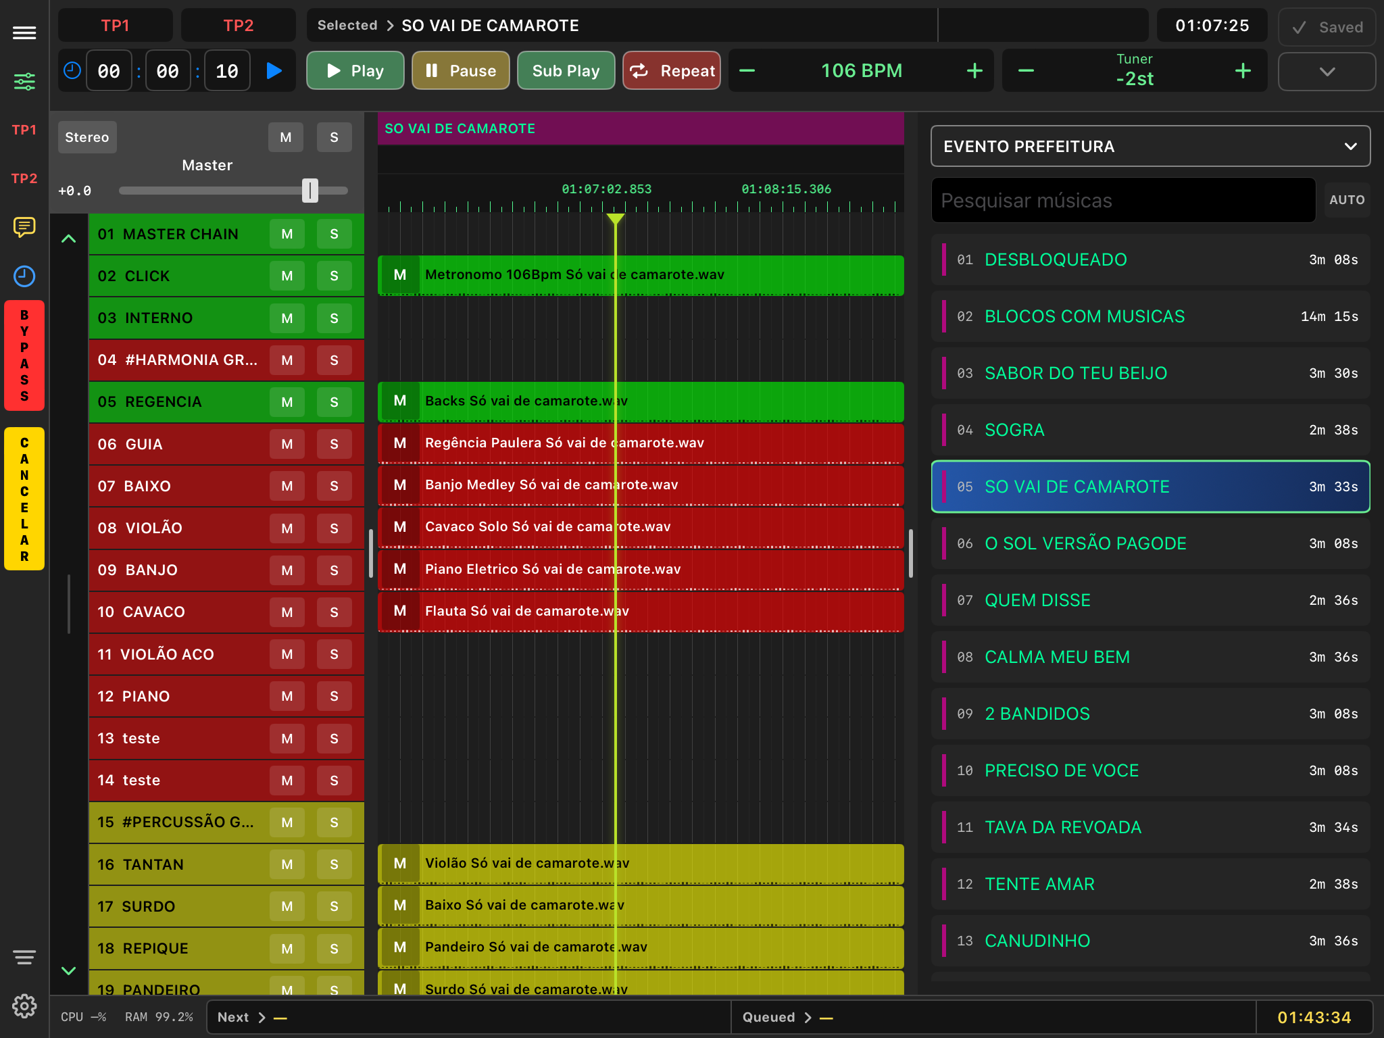
Task: Click the Pesquisar músicas search field
Action: pos(1123,201)
